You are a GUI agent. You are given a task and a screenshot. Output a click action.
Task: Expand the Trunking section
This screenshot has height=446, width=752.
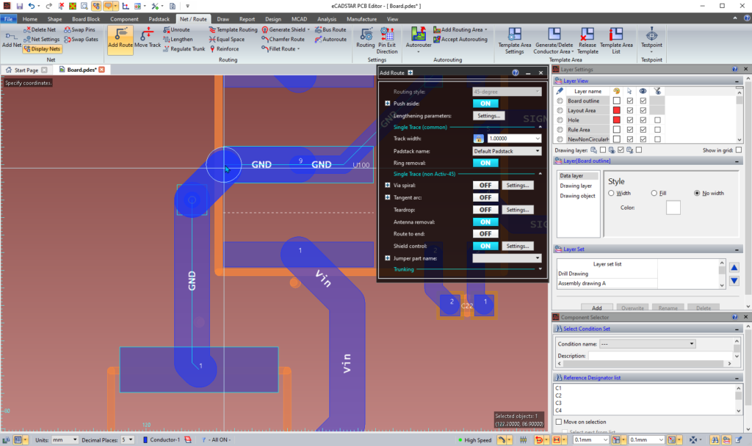click(x=540, y=269)
